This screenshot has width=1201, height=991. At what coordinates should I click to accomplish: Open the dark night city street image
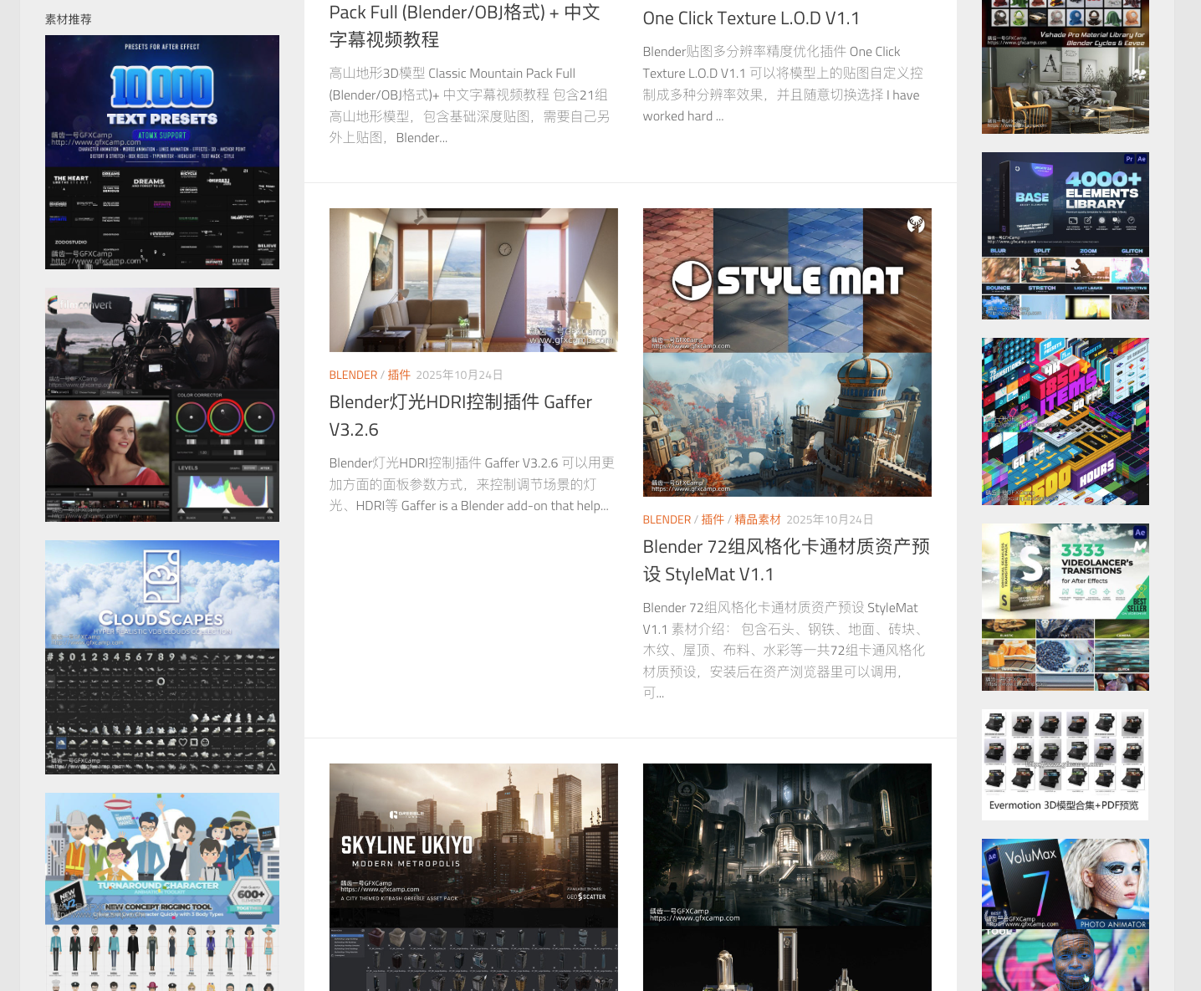pos(787,877)
